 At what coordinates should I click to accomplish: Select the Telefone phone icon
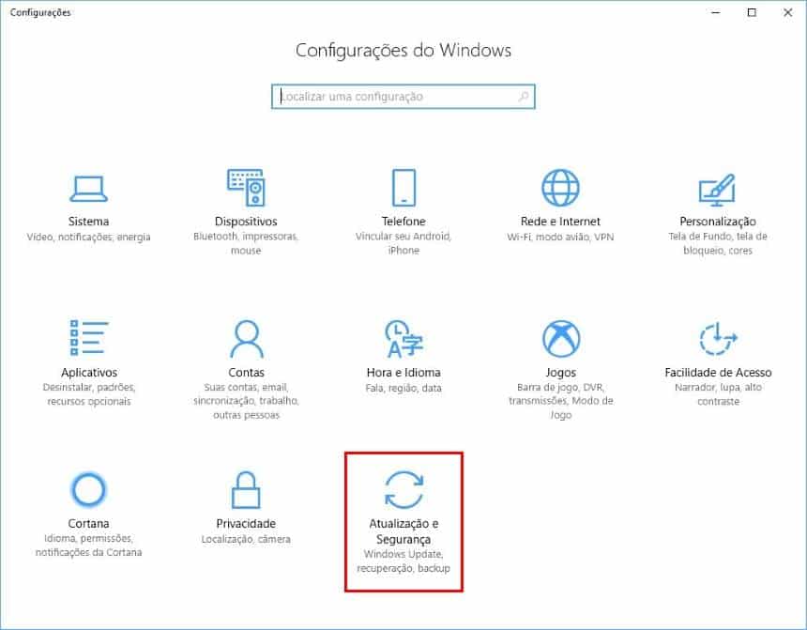pos(403,188)
